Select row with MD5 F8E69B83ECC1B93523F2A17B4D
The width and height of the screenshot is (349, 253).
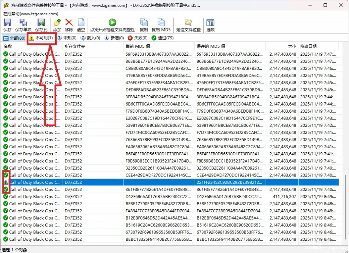click(x=170, y=161)
